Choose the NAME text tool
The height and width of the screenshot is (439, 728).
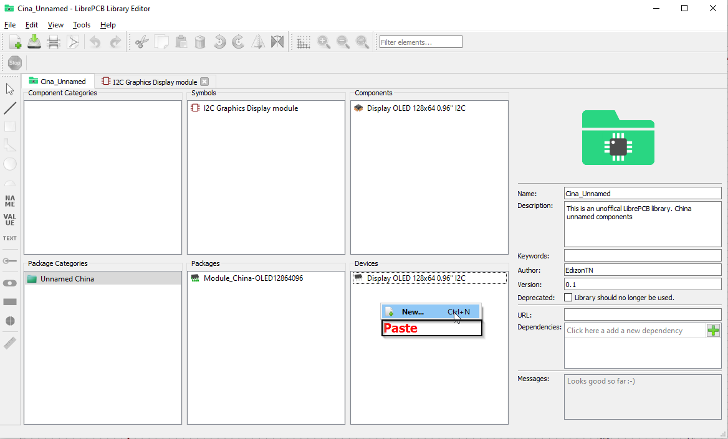click(x=9, y=201)
